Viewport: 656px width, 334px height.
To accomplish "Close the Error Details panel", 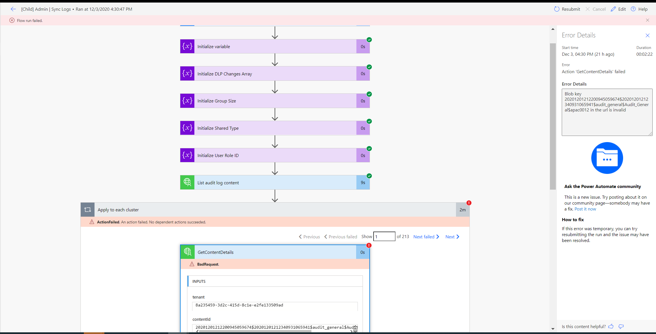I will 648,35.
